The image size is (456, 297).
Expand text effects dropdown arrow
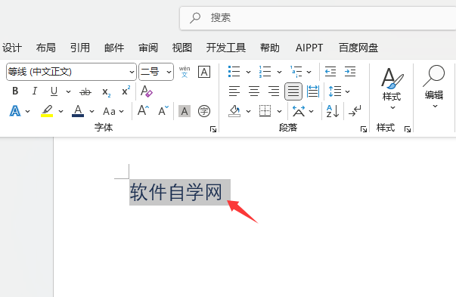[x=28, y=111]
